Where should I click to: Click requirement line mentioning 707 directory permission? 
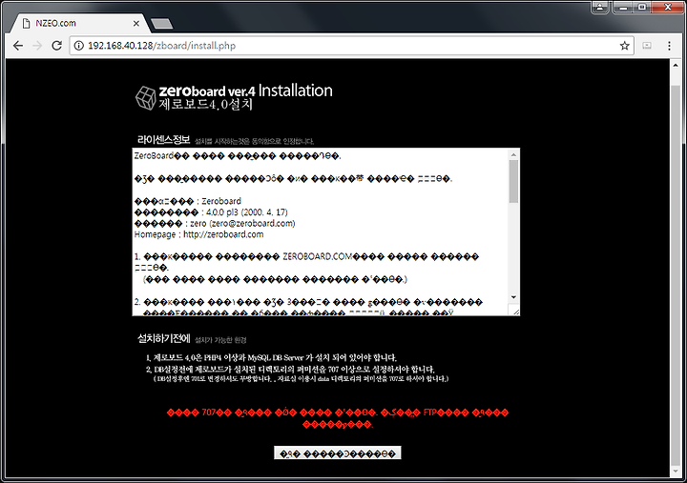[x=290, y=370]
